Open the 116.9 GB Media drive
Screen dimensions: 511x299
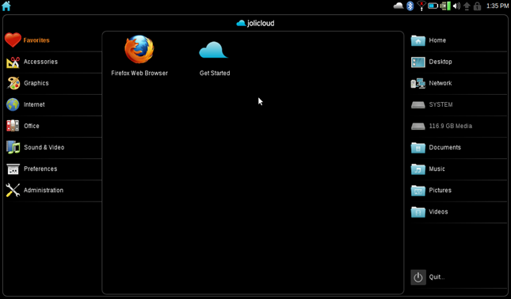click(458, 127)
